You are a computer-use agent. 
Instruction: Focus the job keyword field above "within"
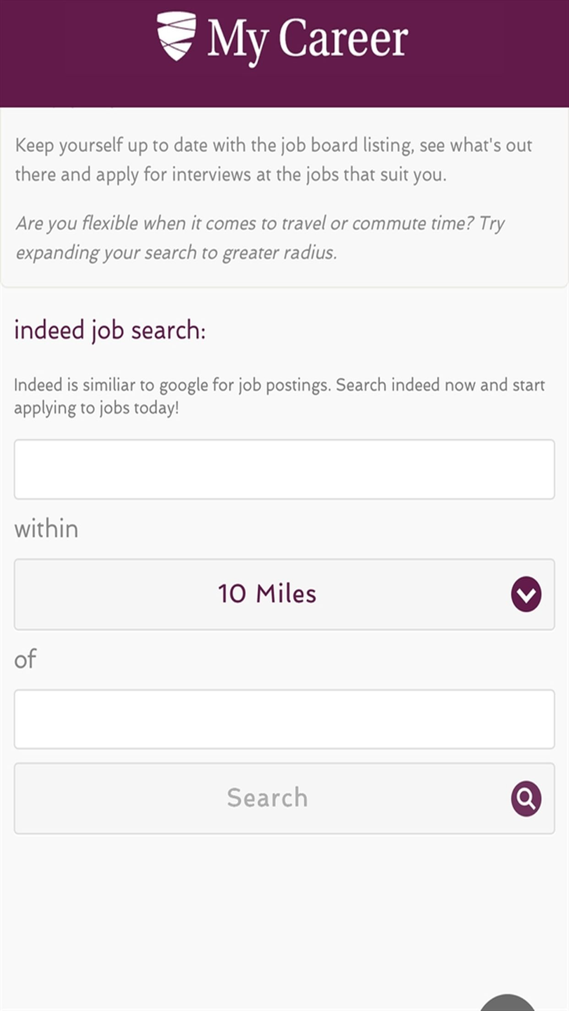click(284, 469)
